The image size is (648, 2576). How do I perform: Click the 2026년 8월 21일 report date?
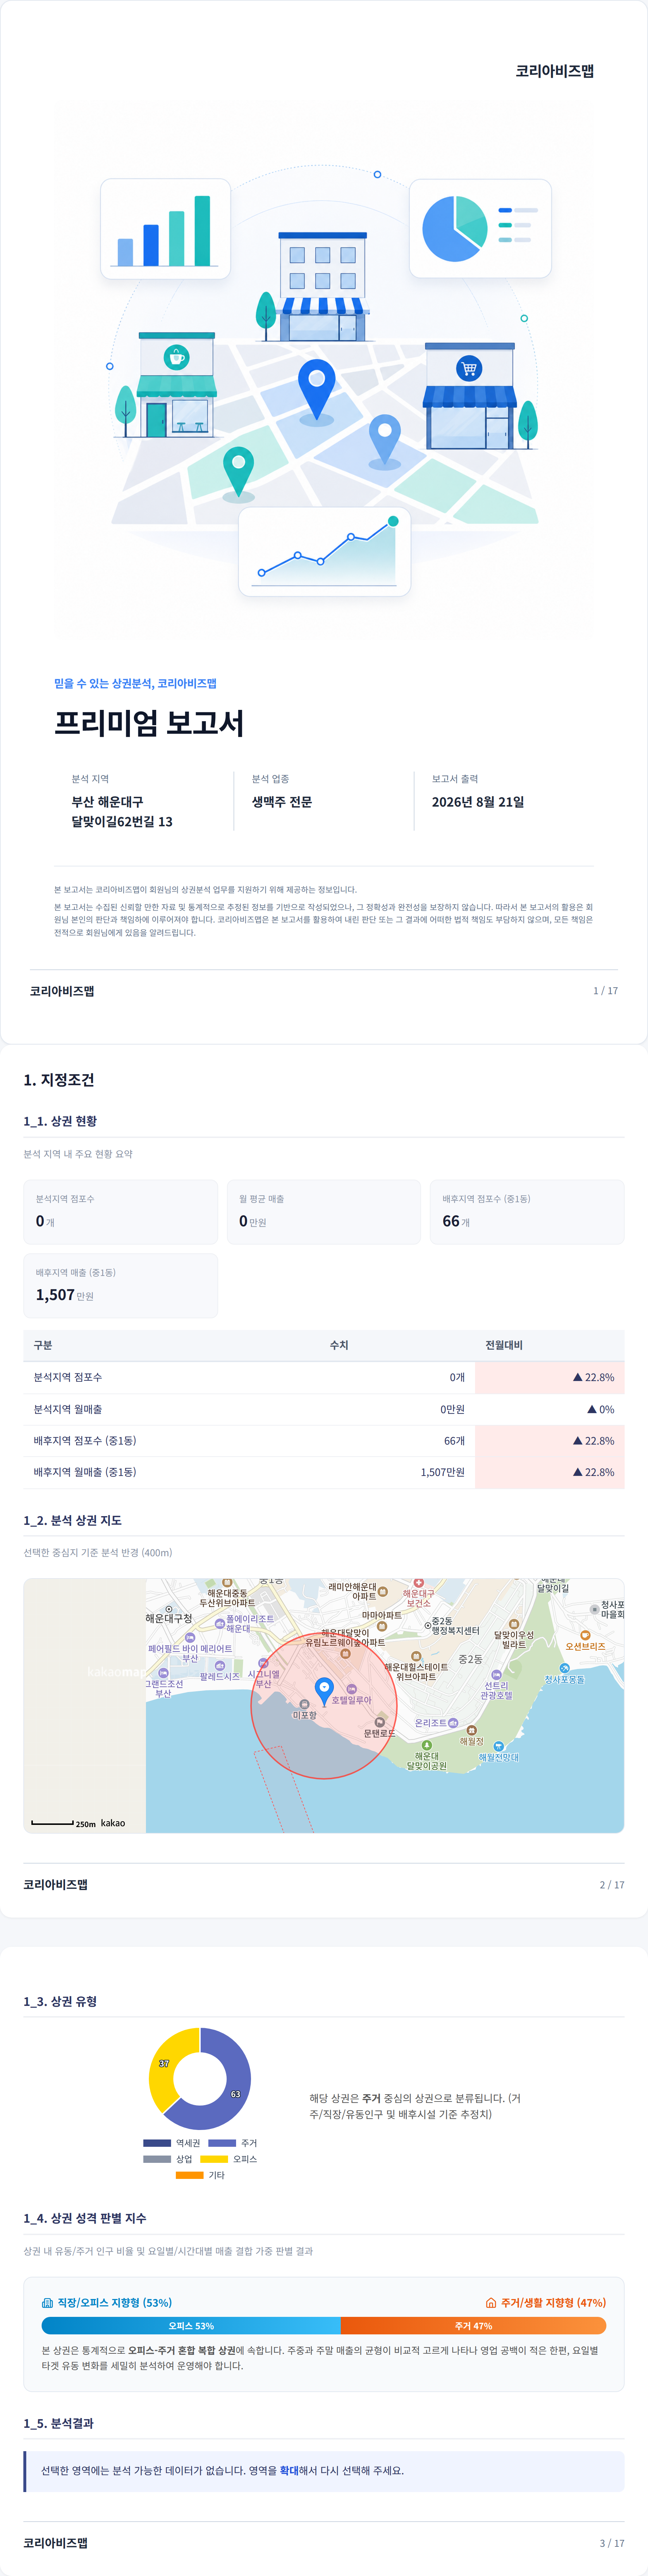click(478, 802)
